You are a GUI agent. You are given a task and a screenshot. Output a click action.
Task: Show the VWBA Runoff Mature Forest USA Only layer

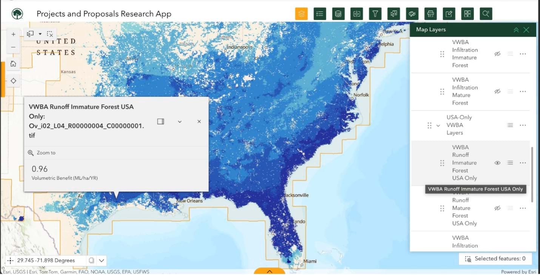coord(497,208)
